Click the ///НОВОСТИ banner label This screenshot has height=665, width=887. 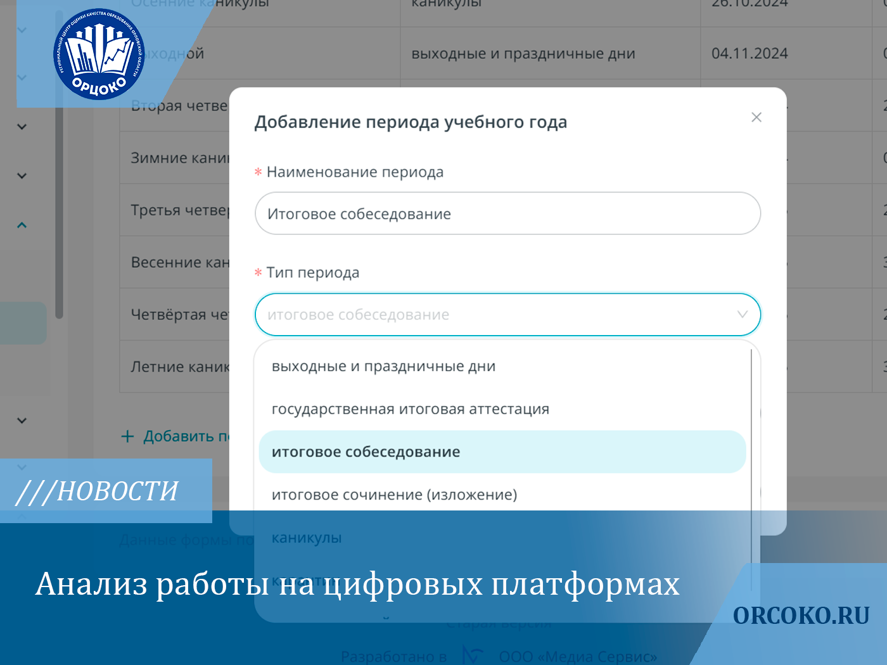[97, 491]
